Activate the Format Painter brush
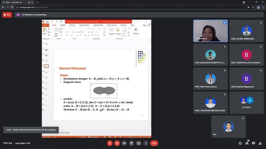This screenshot has width=266, height=149. (x=49, y=35)
